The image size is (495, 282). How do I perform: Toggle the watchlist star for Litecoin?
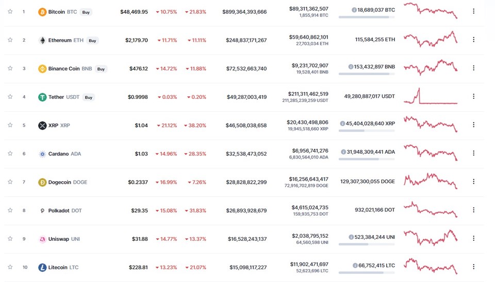(10, 267)
